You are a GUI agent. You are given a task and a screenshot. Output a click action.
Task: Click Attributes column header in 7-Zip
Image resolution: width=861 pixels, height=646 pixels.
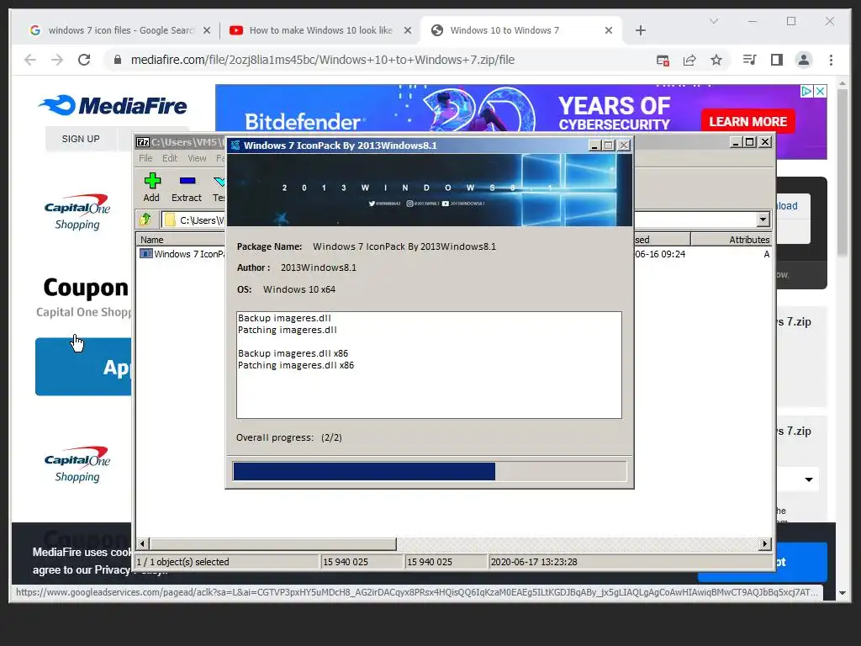[x=732, y=240]
